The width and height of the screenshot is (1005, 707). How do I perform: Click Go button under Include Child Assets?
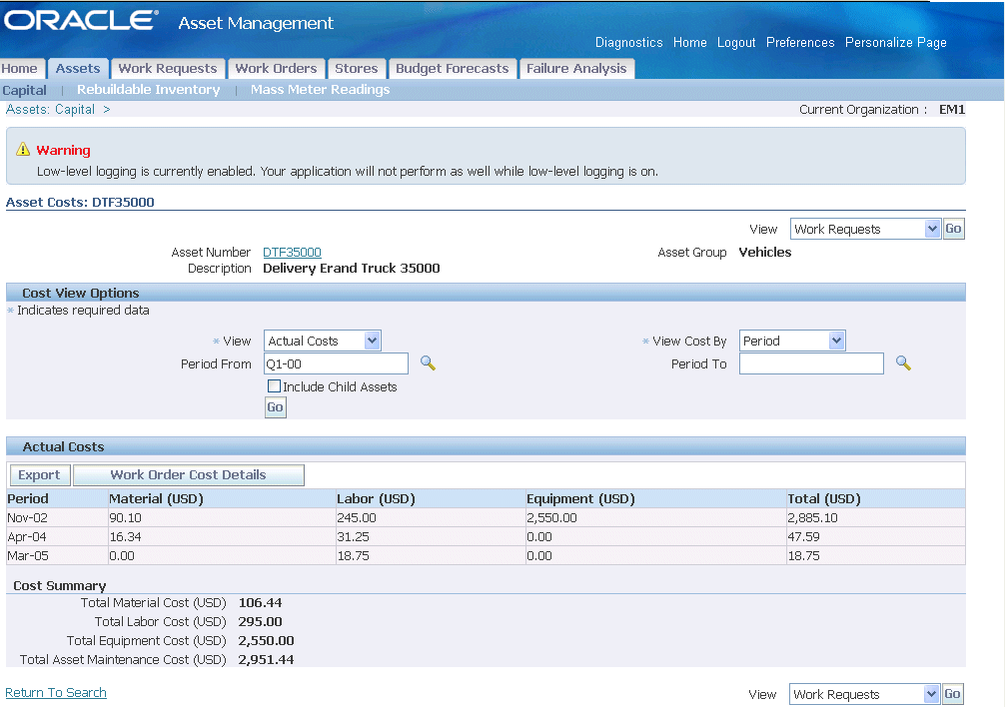(x=275, y=407)
